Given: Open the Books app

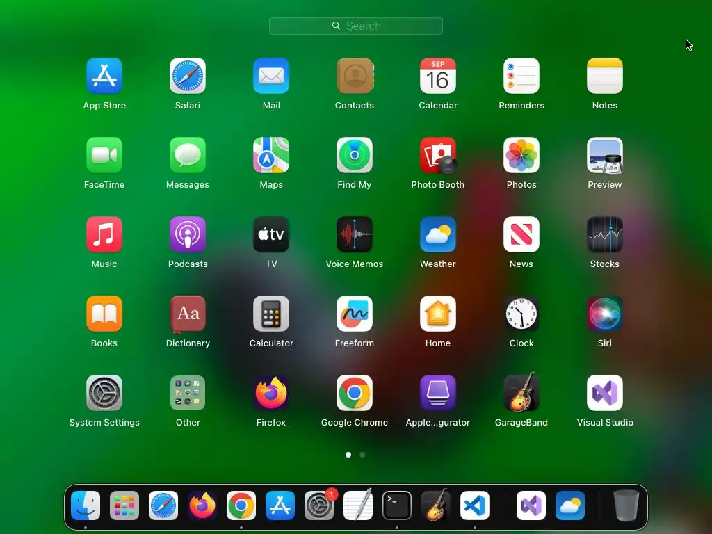Looking at the screenshot, I should [x=104, y=314].
